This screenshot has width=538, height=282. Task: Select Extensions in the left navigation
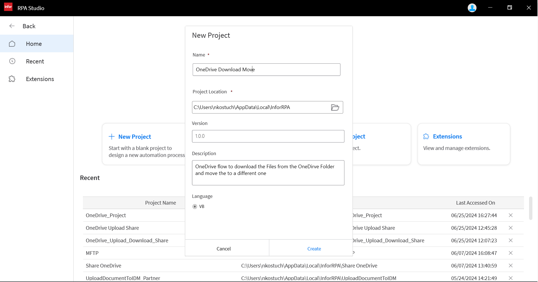(x=40, y=79)
